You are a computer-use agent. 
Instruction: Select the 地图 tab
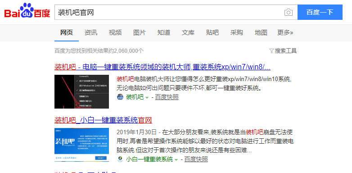(x=261, y=32)
